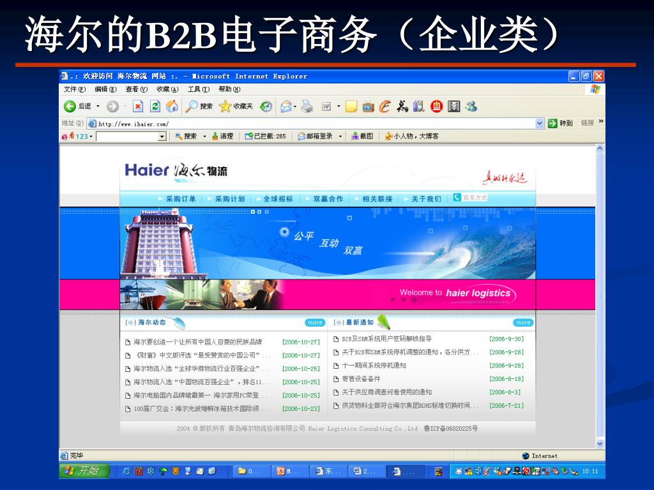Open notice B2B及SRM系统用户密码解锁指导
654x490 pixels.
(x=386, y=339)
